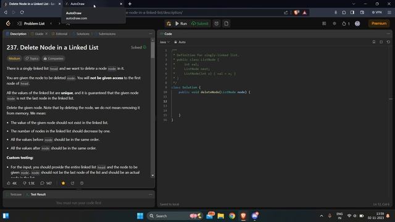The image size is (395, 222).
Task: Toggle the browser sidebar panel
Action: pos(352,12)
